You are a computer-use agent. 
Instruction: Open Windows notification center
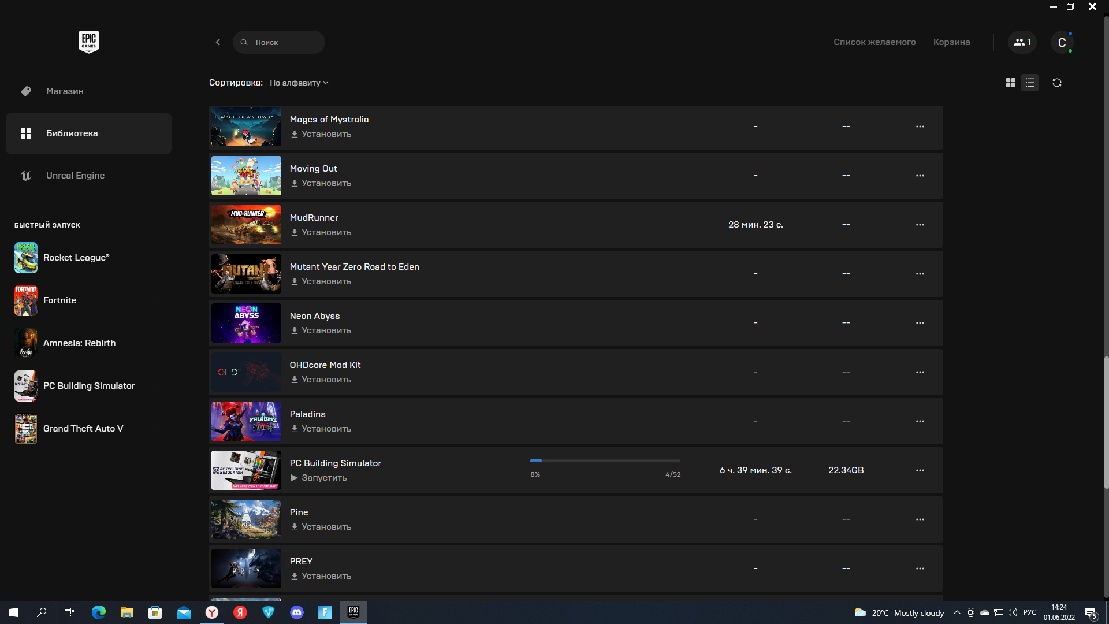click(x=1091, y=613)
